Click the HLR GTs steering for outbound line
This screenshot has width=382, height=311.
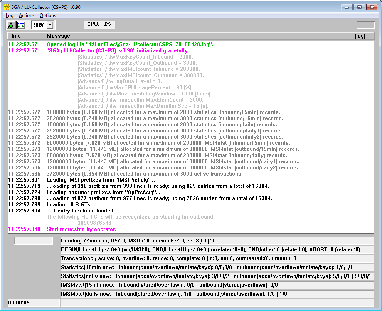pos(131,217)
